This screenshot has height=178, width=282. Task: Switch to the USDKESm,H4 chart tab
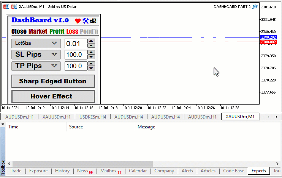pos(93,117)
